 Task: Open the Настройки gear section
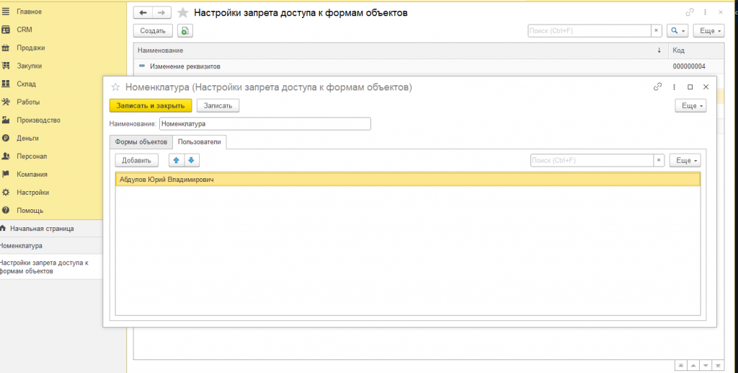(x=6, y=192)
